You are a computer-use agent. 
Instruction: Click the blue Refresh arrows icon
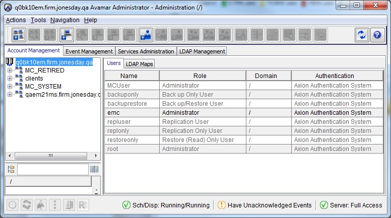[362, 35]
